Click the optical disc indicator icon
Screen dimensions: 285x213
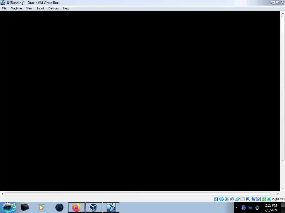point(221,199)
